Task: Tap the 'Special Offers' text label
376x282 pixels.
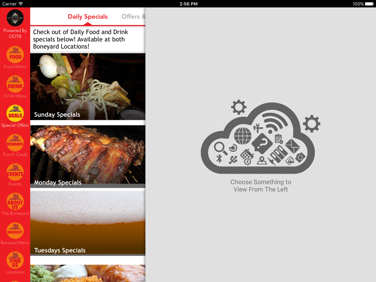Action: (15, 125)
